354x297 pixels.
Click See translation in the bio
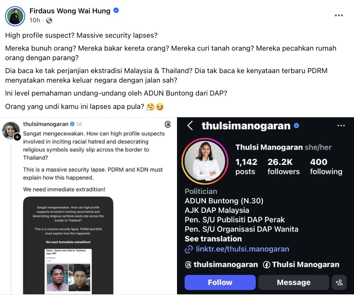click(213, 239)
